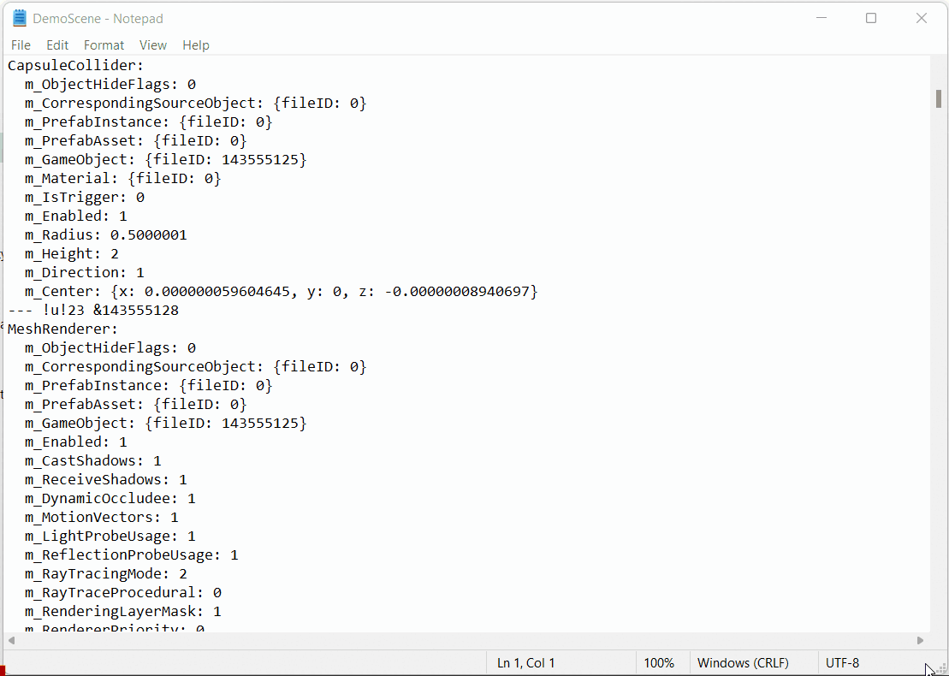Click the 'm_Height: 2' line
The width and height of the screenshot is (949, 676).
pyautogui.click(x=71, y=253)
